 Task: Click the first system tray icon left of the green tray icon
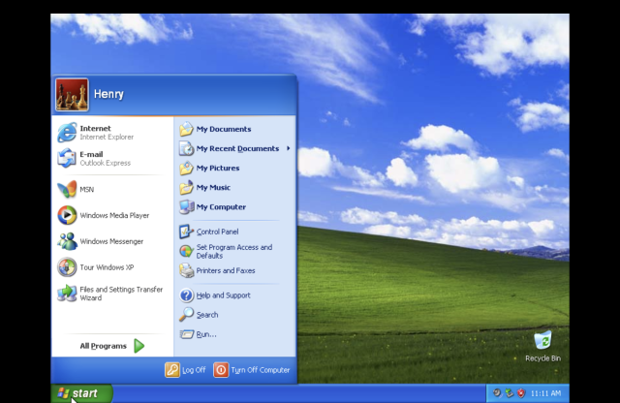pos(497,393)
